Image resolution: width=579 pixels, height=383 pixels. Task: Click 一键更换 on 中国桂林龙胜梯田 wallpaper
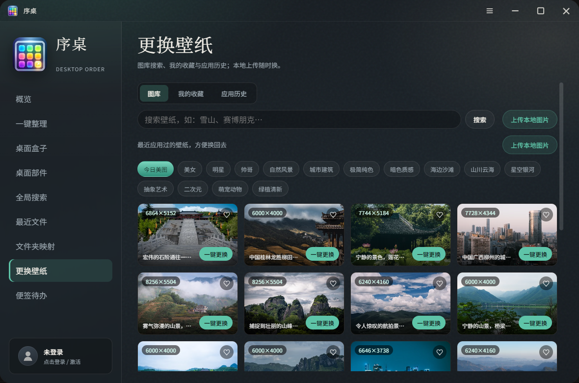[x=322, y=254]
